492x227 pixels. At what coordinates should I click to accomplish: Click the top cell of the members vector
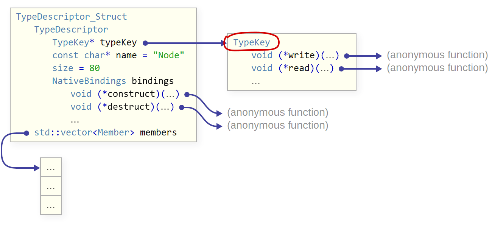click(51, 168)
